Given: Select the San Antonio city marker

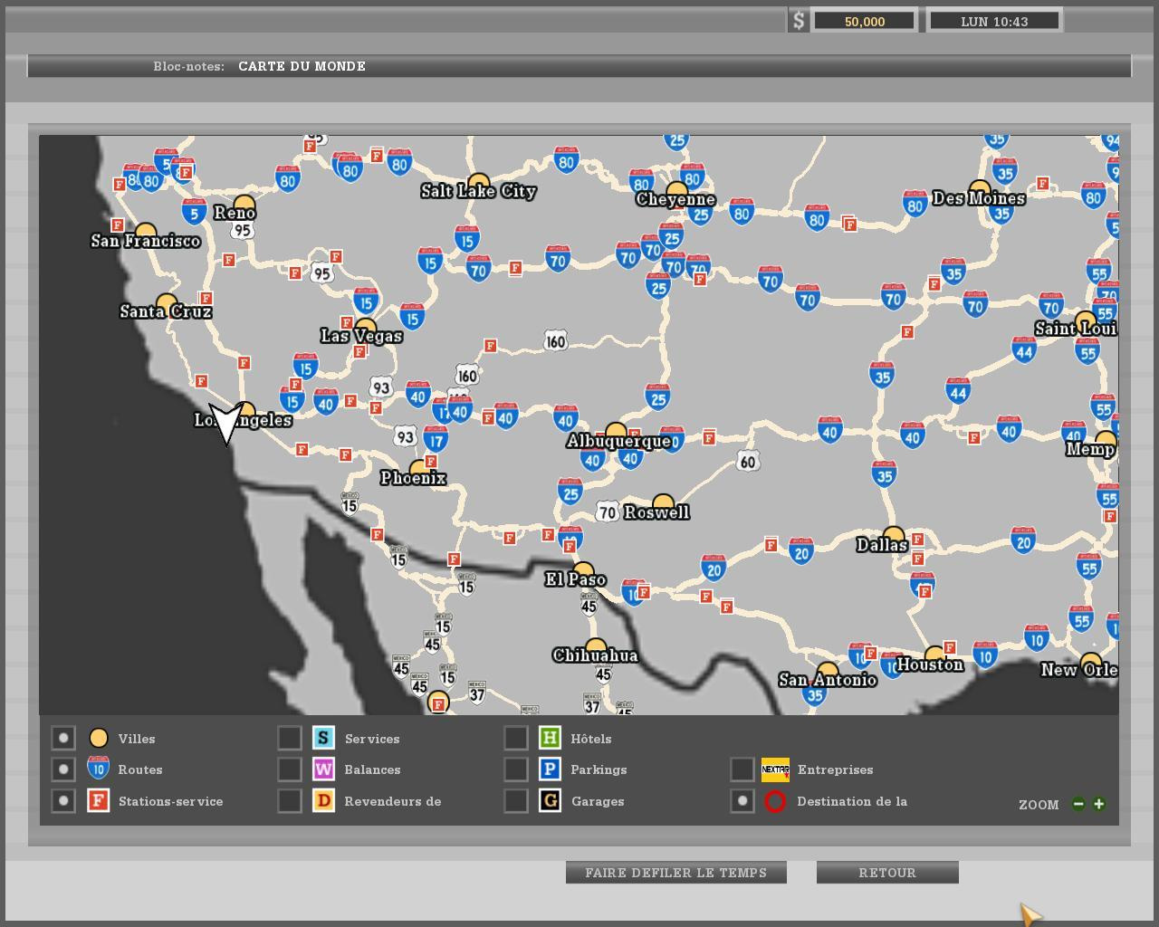Looking at the screenshot, I should [828, 671].
